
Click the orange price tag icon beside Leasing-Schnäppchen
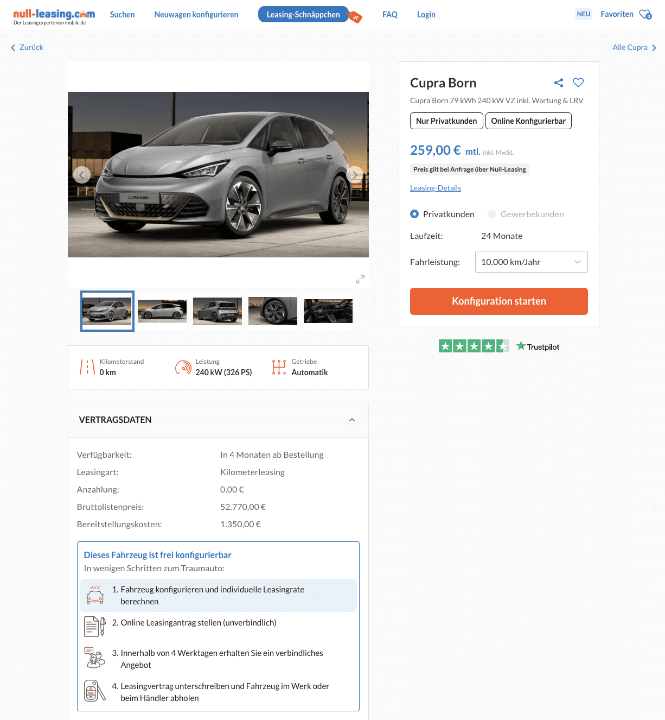pyautogui.click(x=355, y=17)
